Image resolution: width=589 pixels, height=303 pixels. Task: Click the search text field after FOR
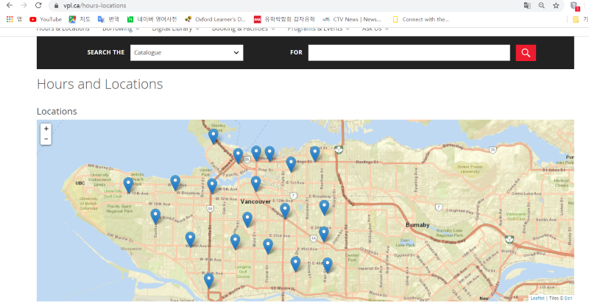point(409,53)
